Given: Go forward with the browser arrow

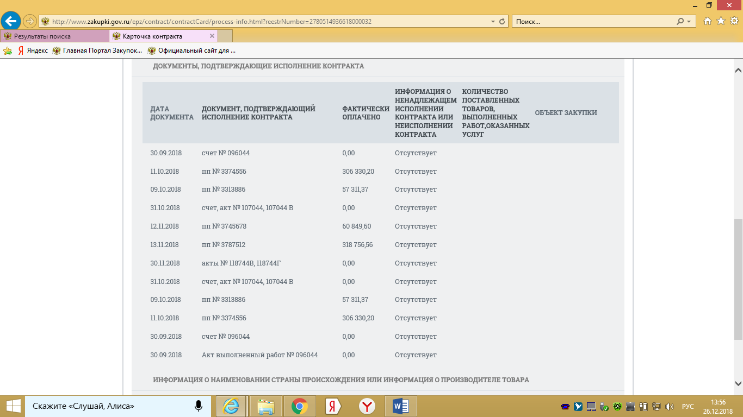Looking at the screenshot, I should point(29,22).
